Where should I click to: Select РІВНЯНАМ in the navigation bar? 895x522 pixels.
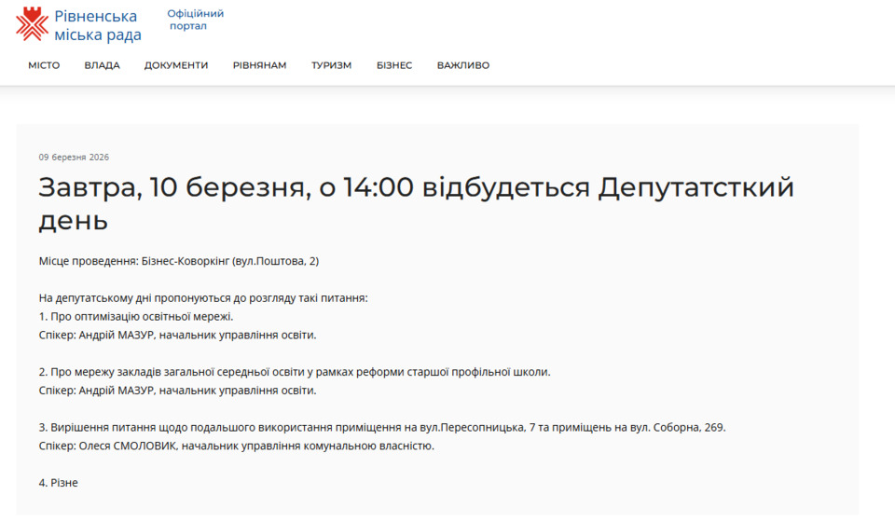pyautogui.click(x=259, y=65)
